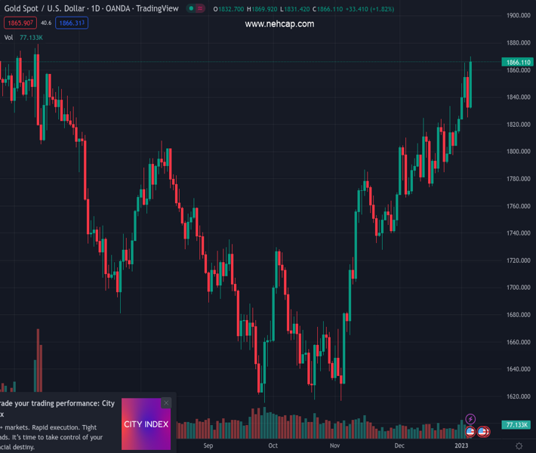This screenshot has height=453, width=536.
Task: Click the 2023 label on time axis
Action: 461,446
